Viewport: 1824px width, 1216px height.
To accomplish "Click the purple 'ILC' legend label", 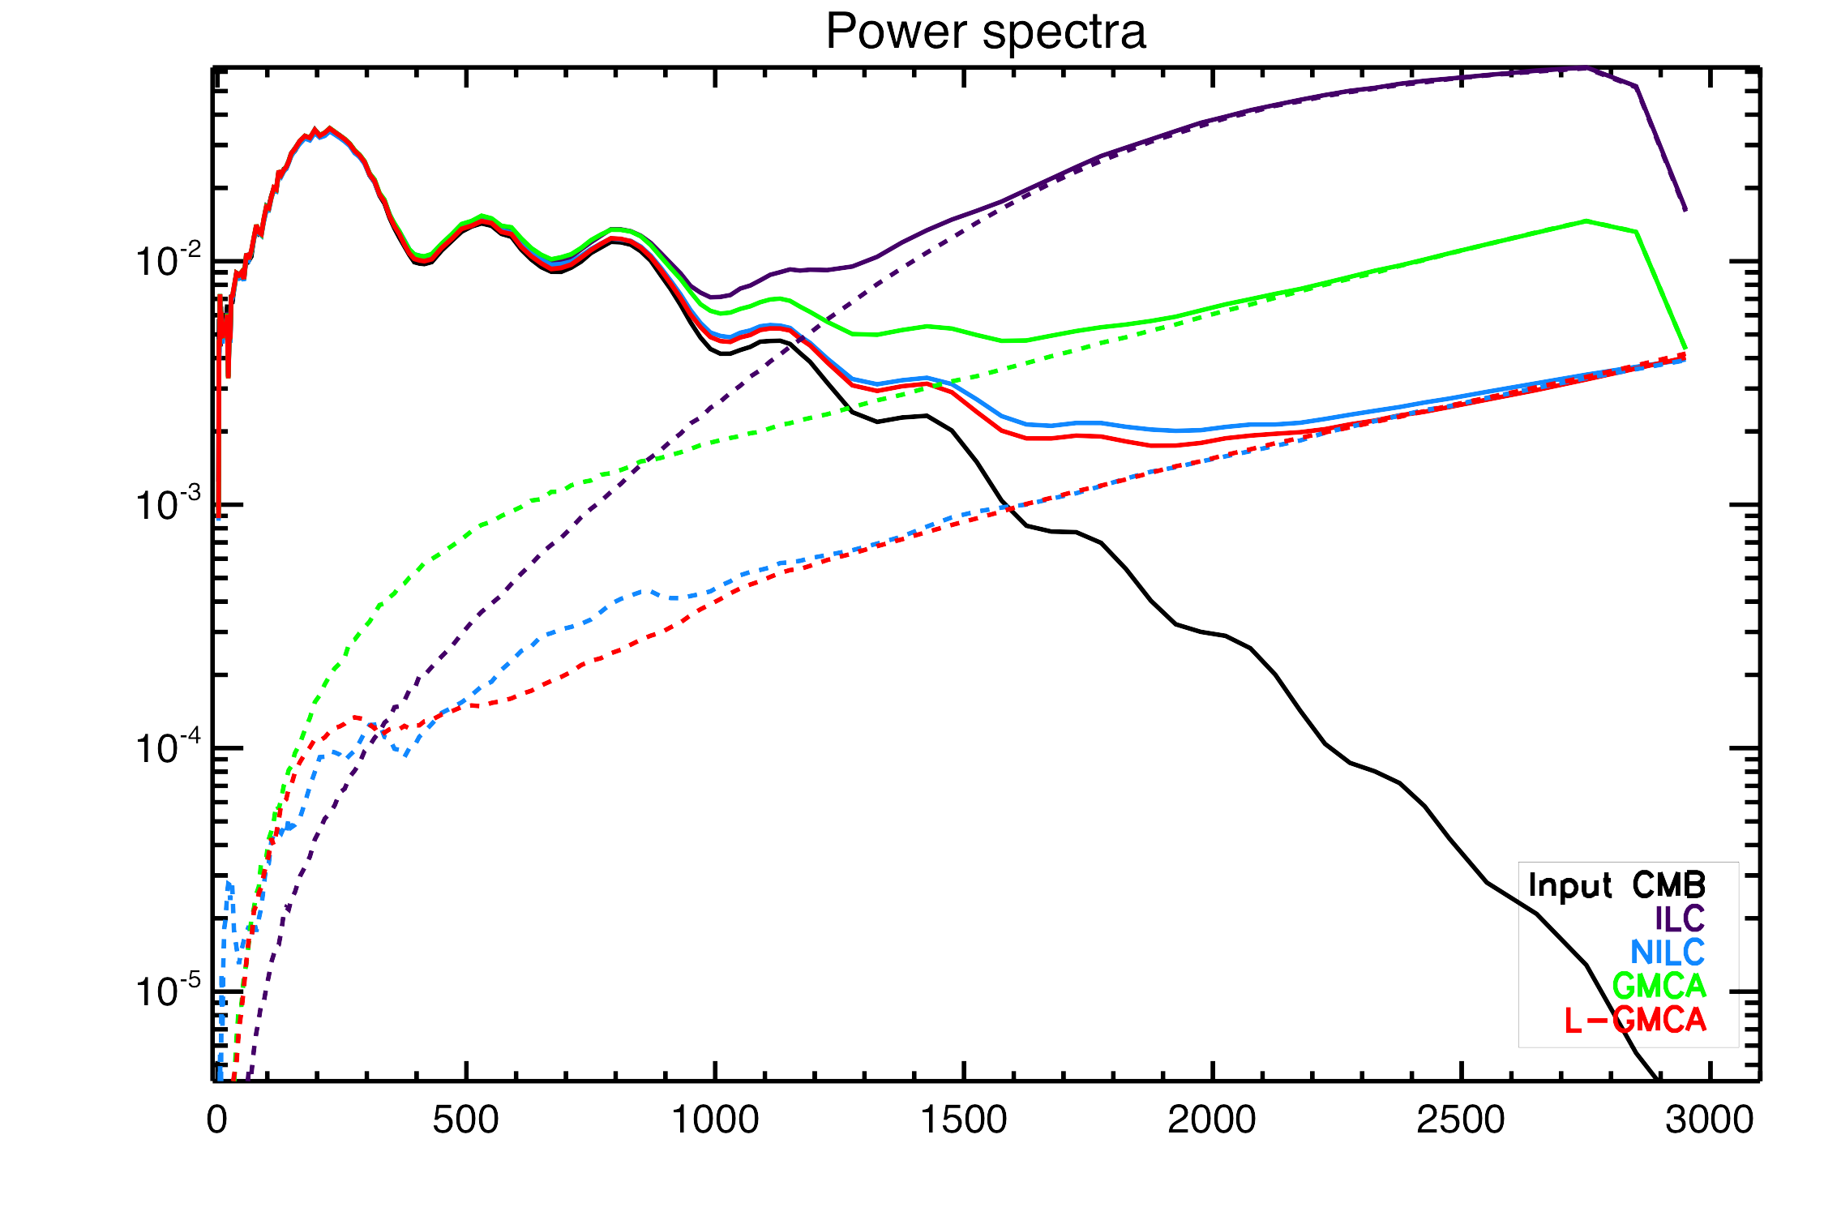I will pyautogui.click(x=1680, y=918).
